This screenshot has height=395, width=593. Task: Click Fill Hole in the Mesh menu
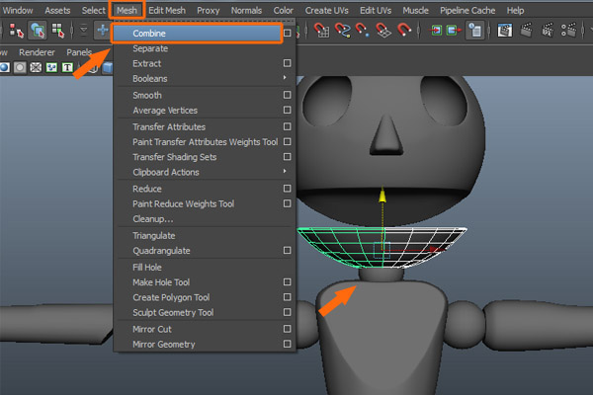(147, 267)
